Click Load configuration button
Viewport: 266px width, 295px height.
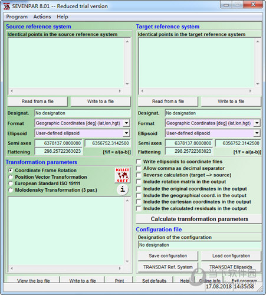point(231,256)
